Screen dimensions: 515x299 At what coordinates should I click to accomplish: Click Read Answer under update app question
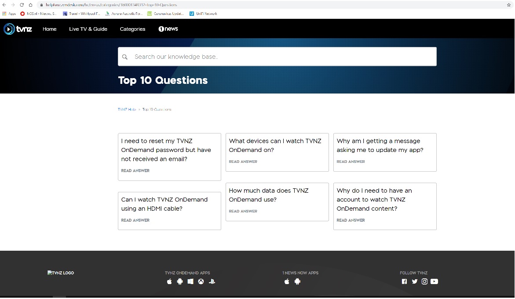click(351, 162)
